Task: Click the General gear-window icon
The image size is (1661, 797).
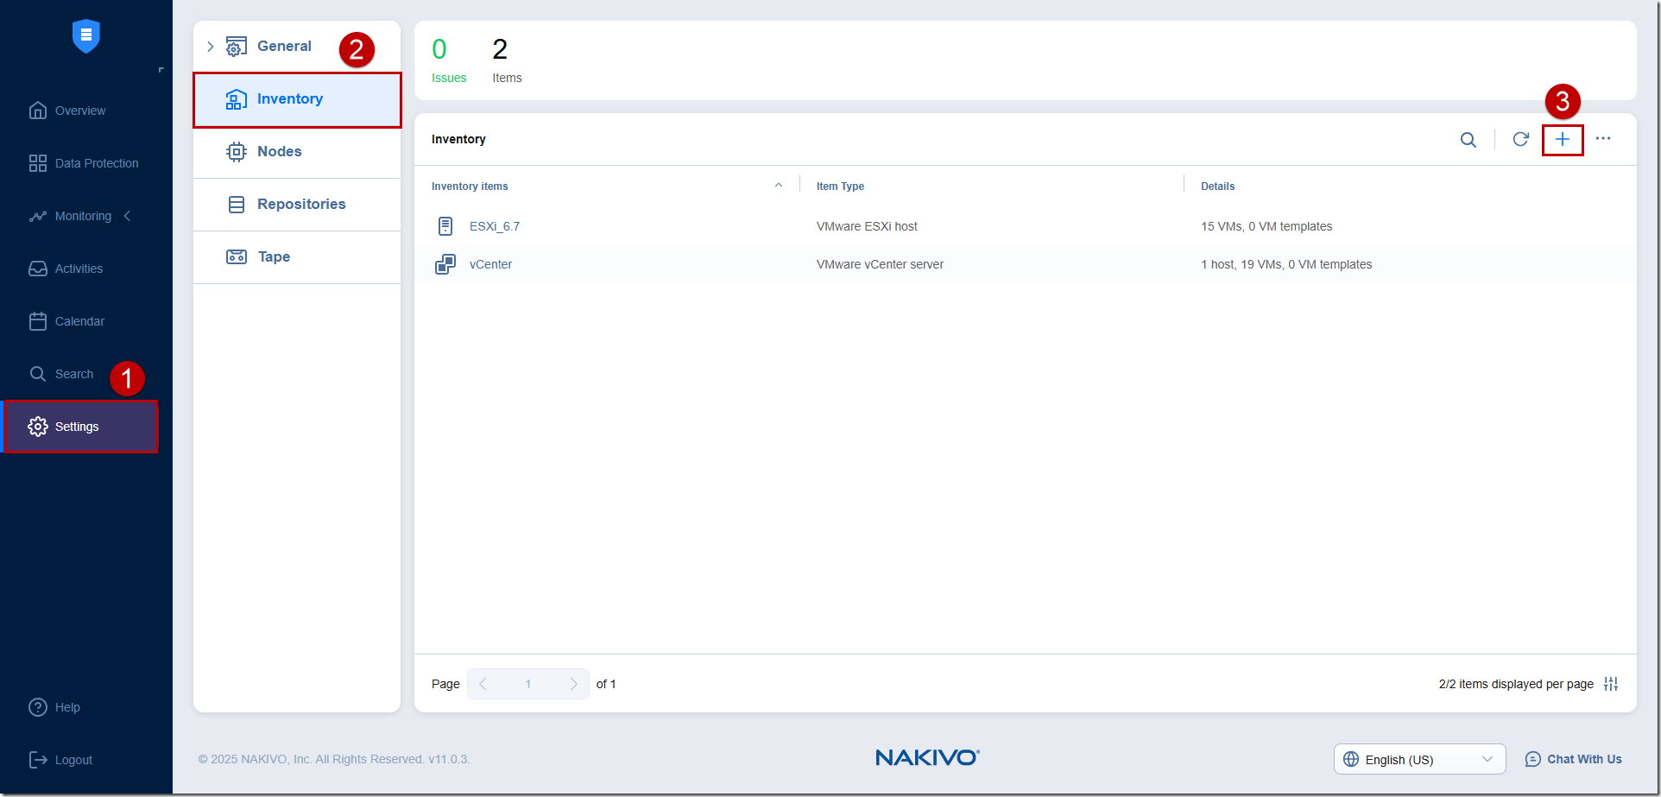Action: coord(236,47)
